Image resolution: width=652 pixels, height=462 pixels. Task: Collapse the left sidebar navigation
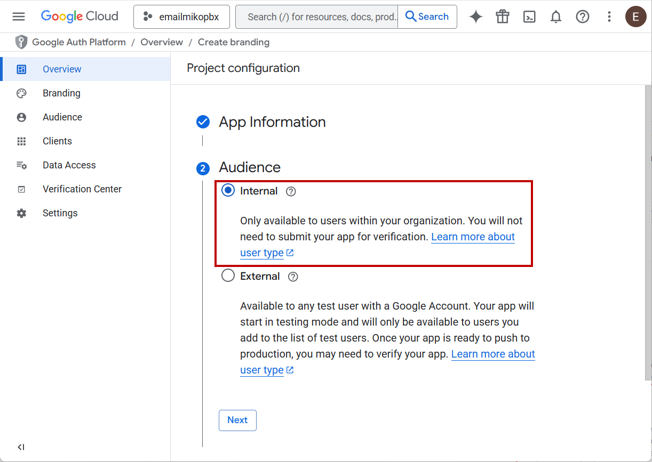pyautogui.click(x=21, y=447)
